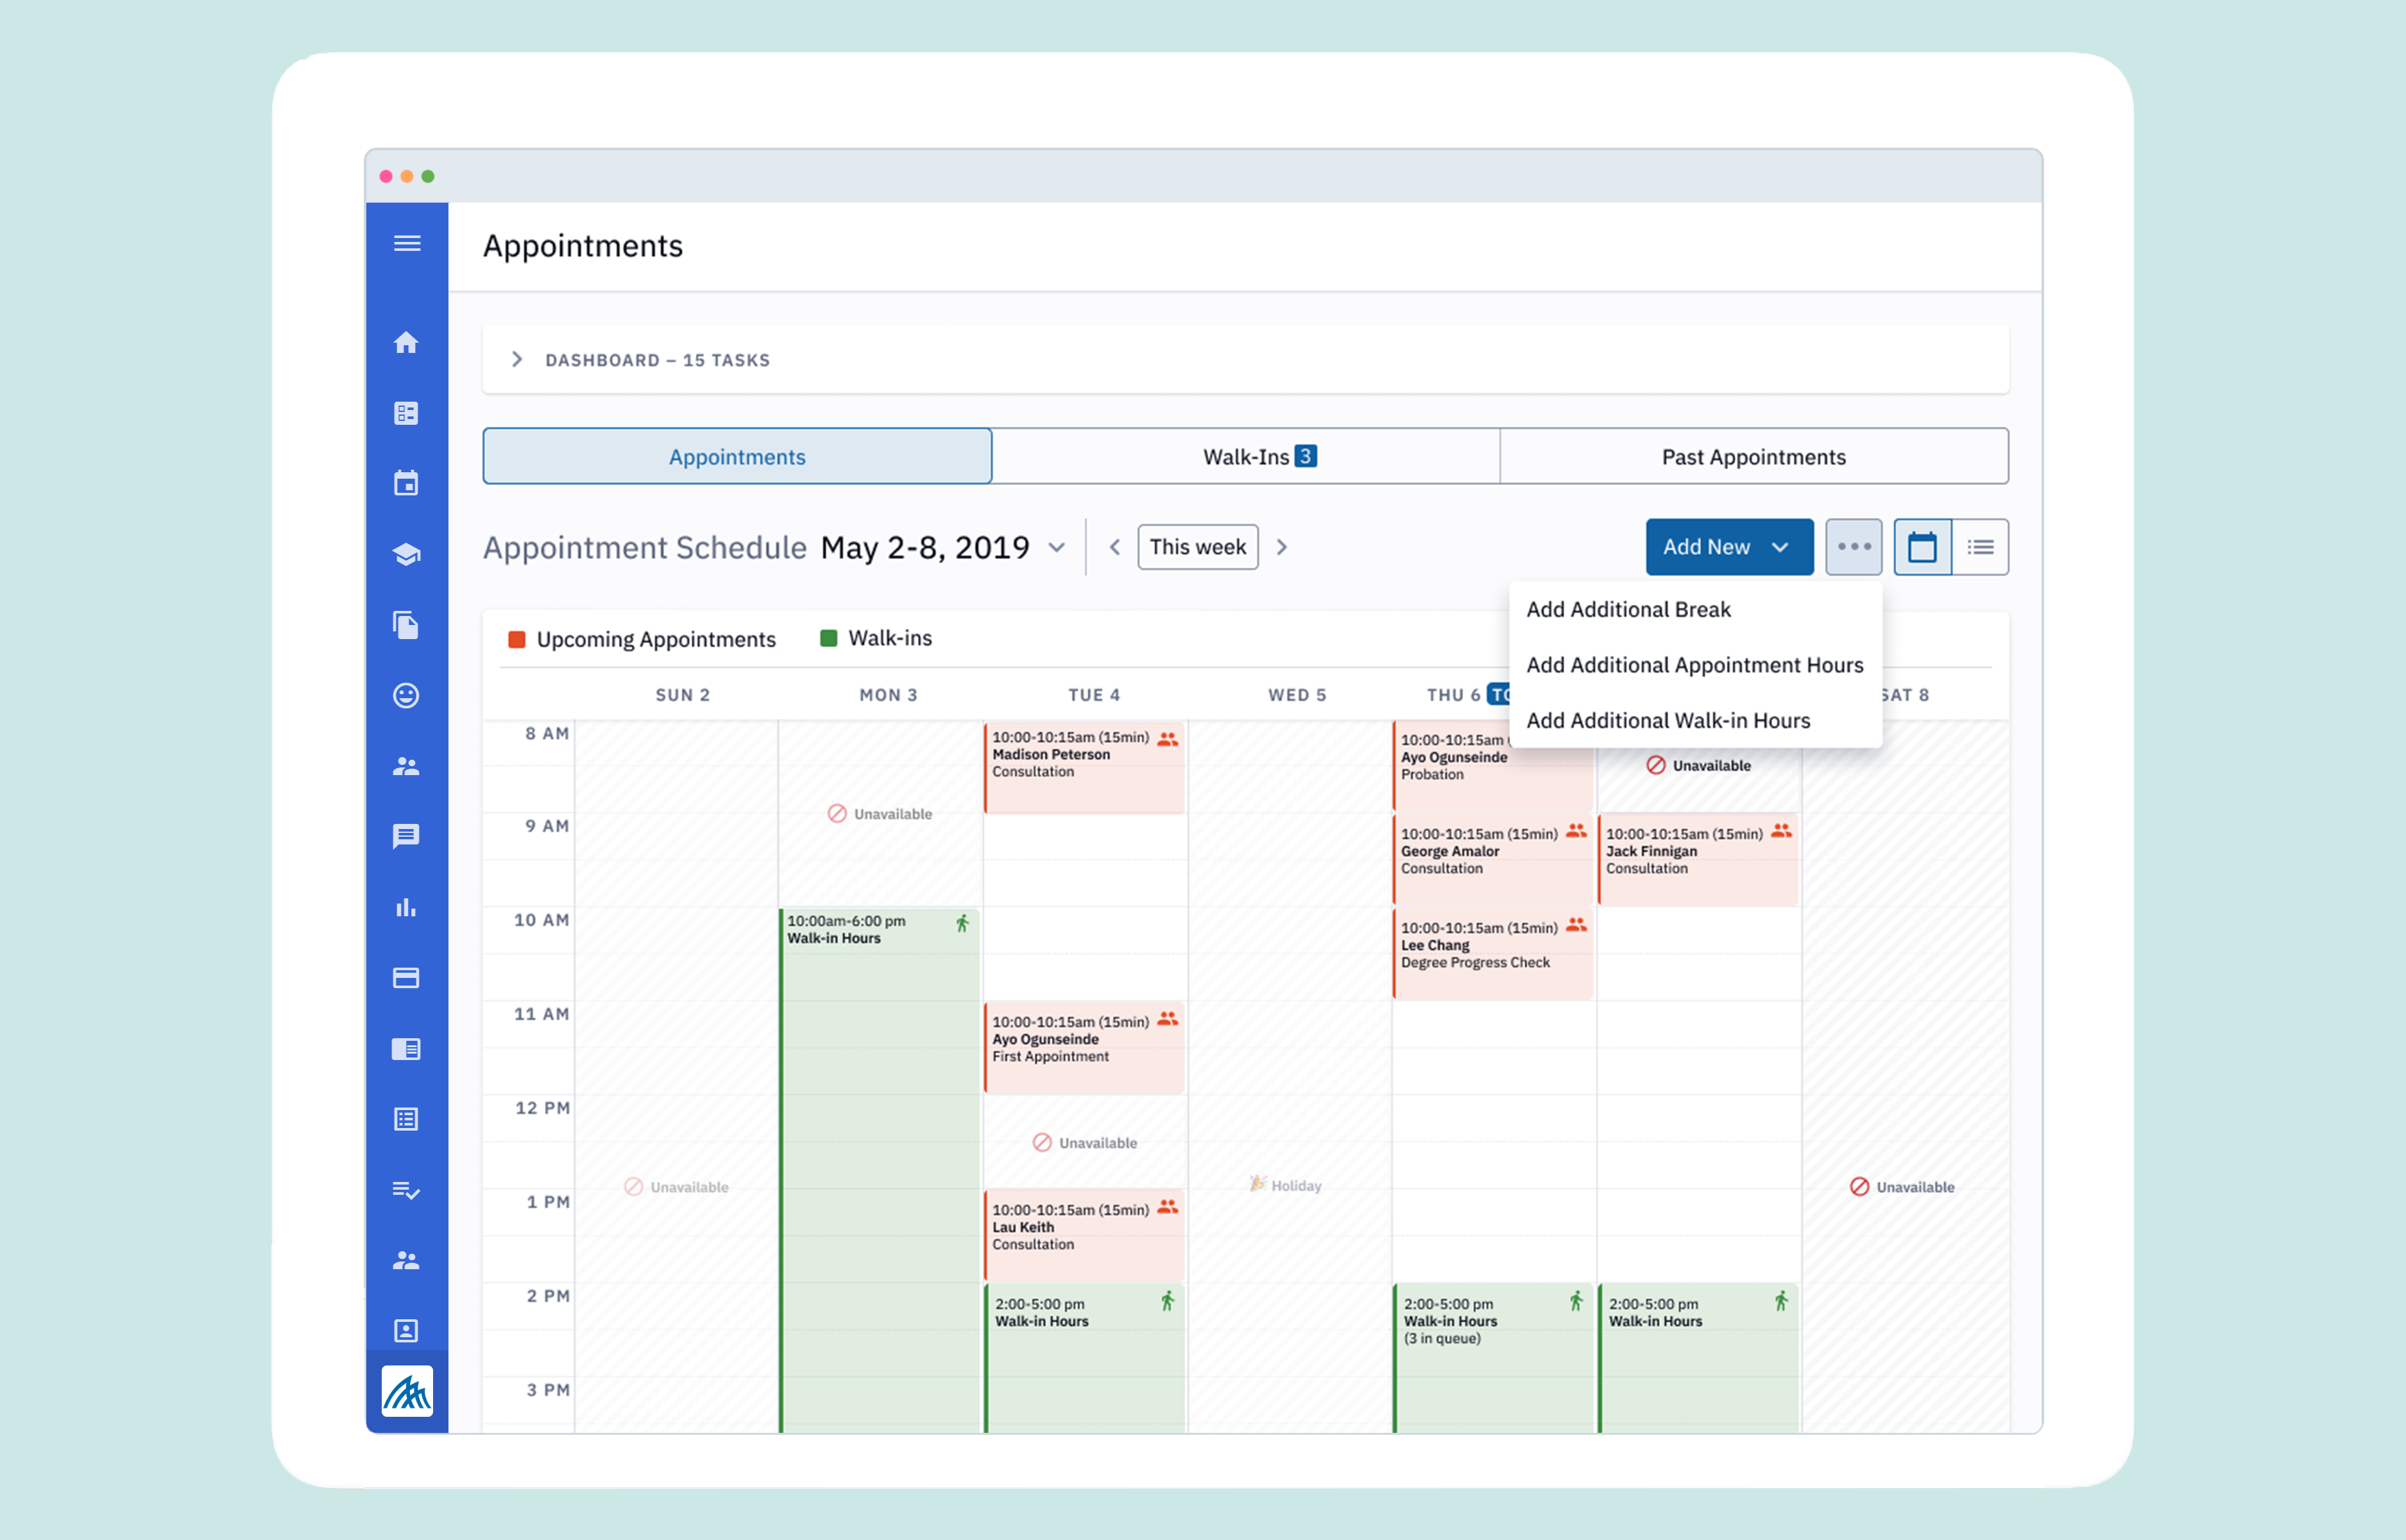This screenshot has height=1540, width=2406.
Task: Open the graduation cap icon in sidebar
Action: [406, 554]
